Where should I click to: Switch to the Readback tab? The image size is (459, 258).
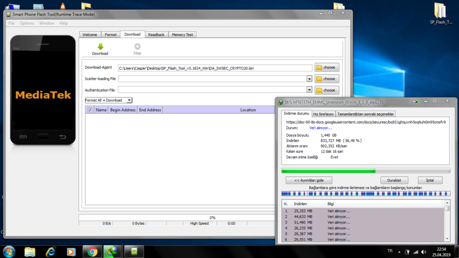tap(156, 35)
